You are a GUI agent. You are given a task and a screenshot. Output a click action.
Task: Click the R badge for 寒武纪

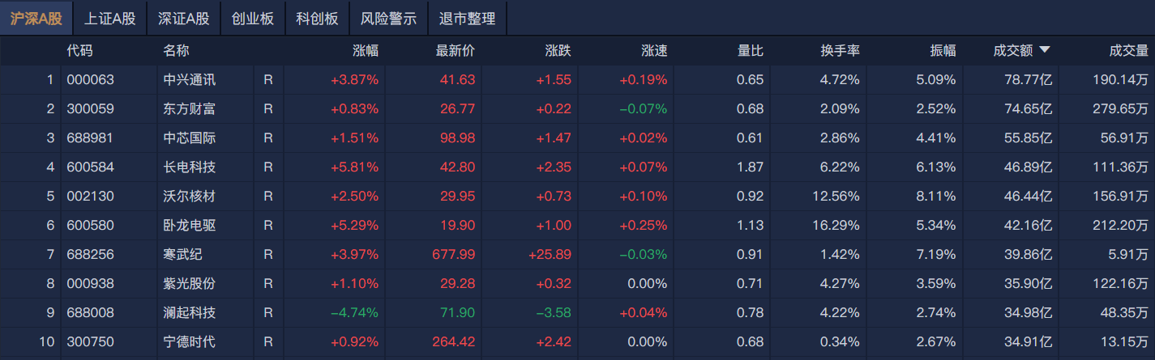[x=268, y=255]
